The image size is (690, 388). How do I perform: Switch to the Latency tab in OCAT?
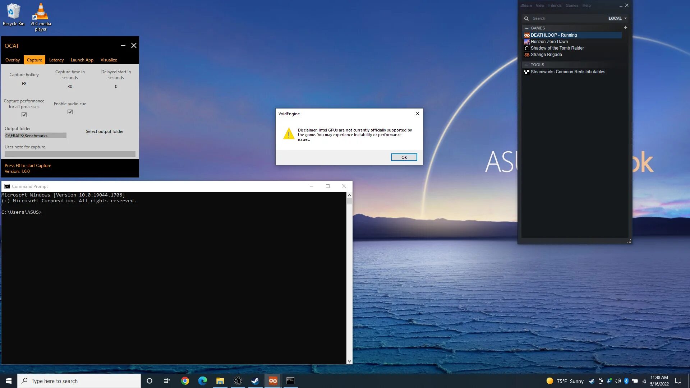[56, 60]
